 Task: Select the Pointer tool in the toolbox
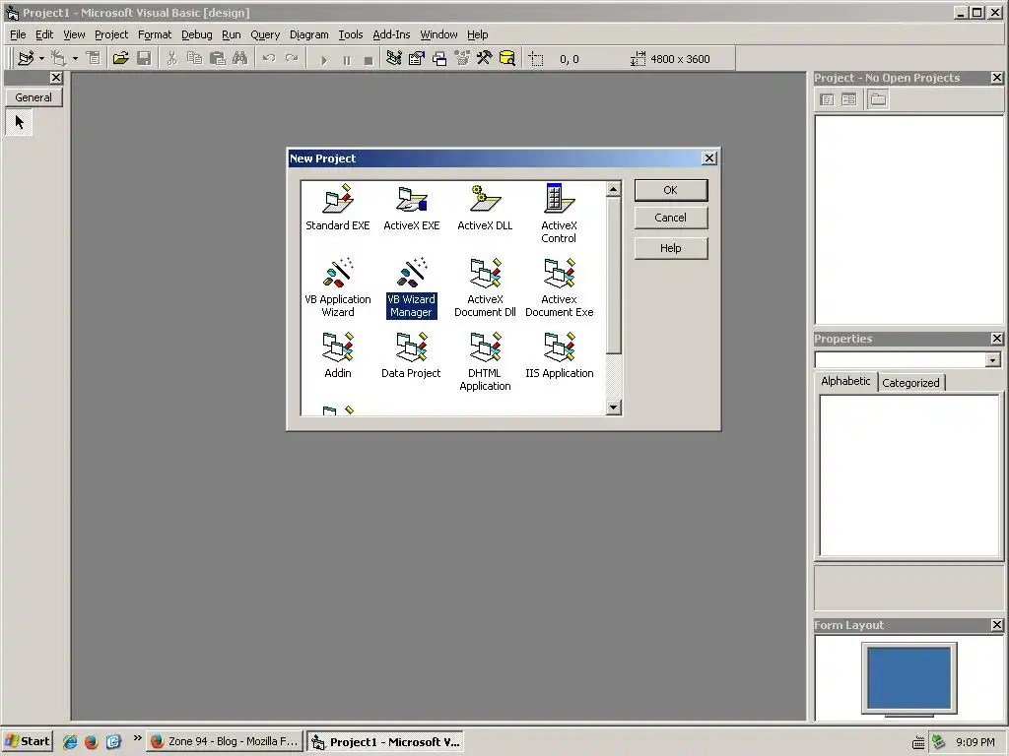pos(20,122)
